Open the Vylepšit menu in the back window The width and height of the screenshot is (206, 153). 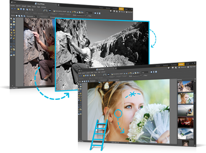(24, 6)
